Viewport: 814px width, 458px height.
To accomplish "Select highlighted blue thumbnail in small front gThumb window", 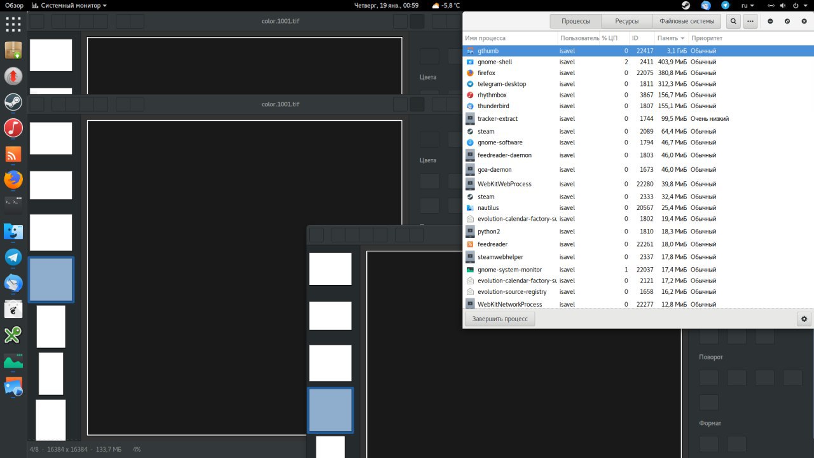I will tap(330, 410).
